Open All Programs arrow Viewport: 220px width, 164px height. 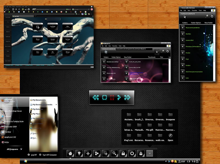(21, 149)
